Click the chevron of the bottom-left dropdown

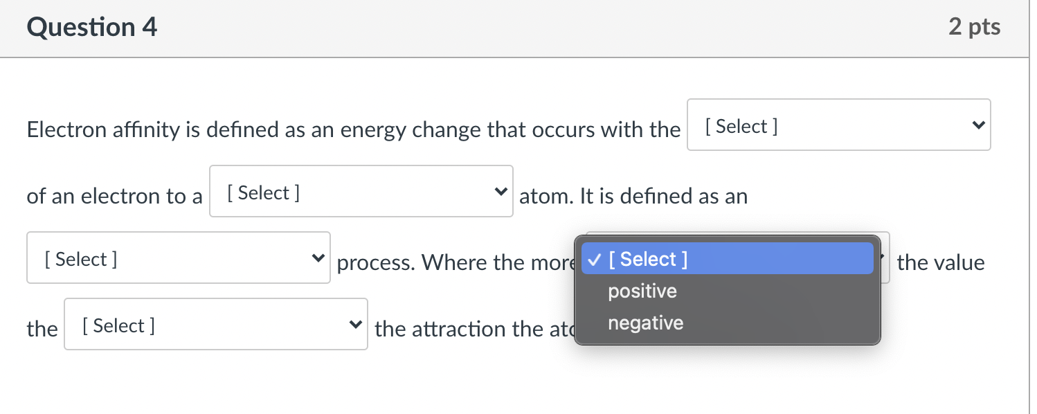click(355, 324)
